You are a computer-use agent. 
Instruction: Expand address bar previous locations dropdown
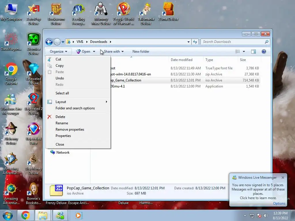coord(188,42)
